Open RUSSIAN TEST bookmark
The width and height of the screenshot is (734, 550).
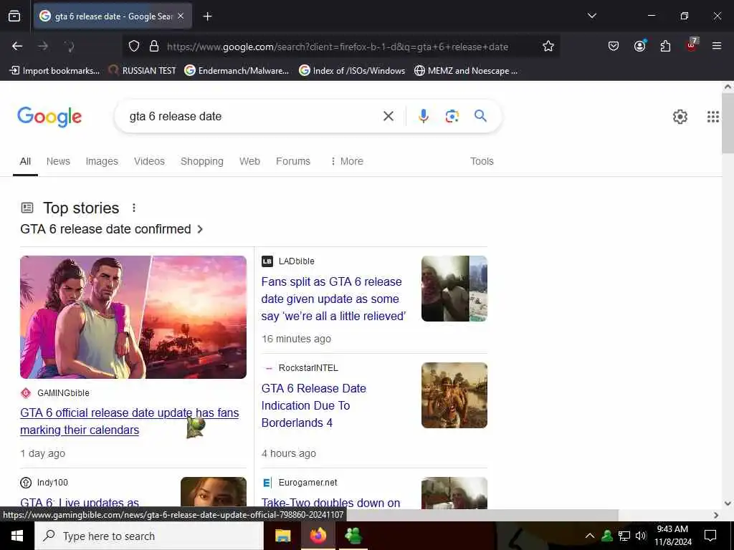pyautogui.click(x=143, y=71)
